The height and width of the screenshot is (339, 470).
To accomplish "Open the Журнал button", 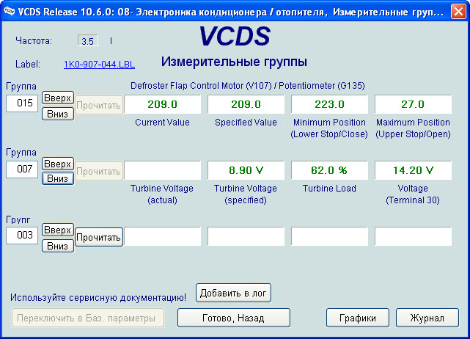I will pos(427,318).
